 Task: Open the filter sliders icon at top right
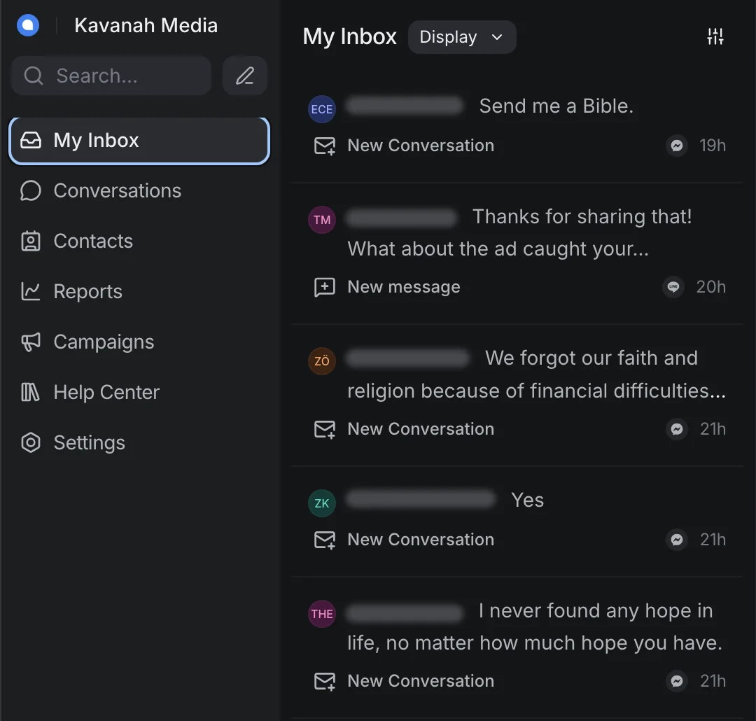715,36
